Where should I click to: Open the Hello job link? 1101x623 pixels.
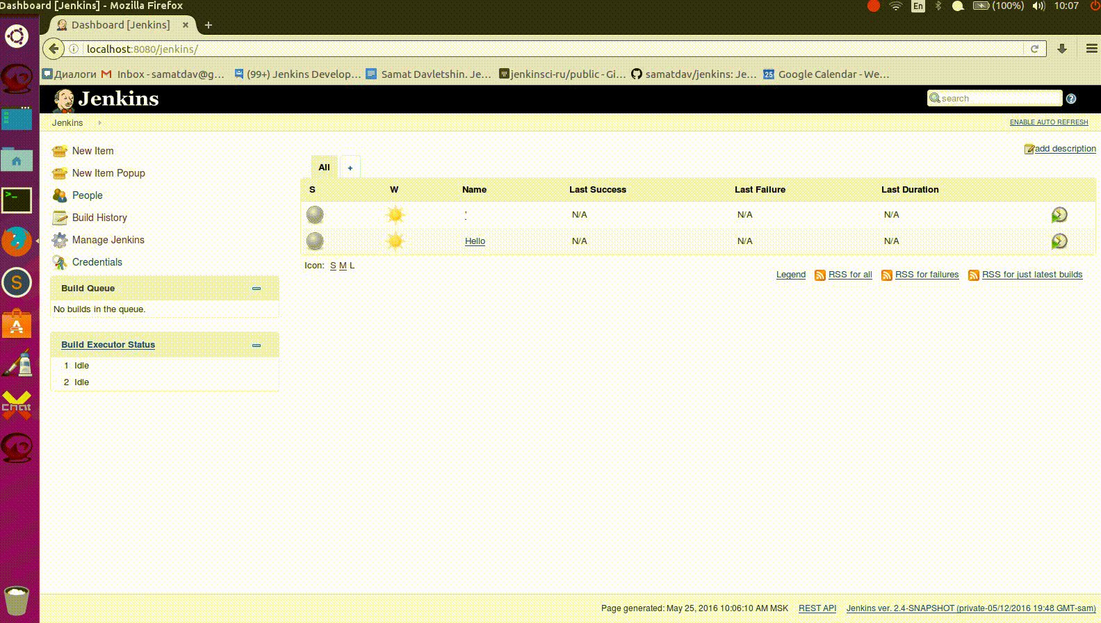coord(475,241)
